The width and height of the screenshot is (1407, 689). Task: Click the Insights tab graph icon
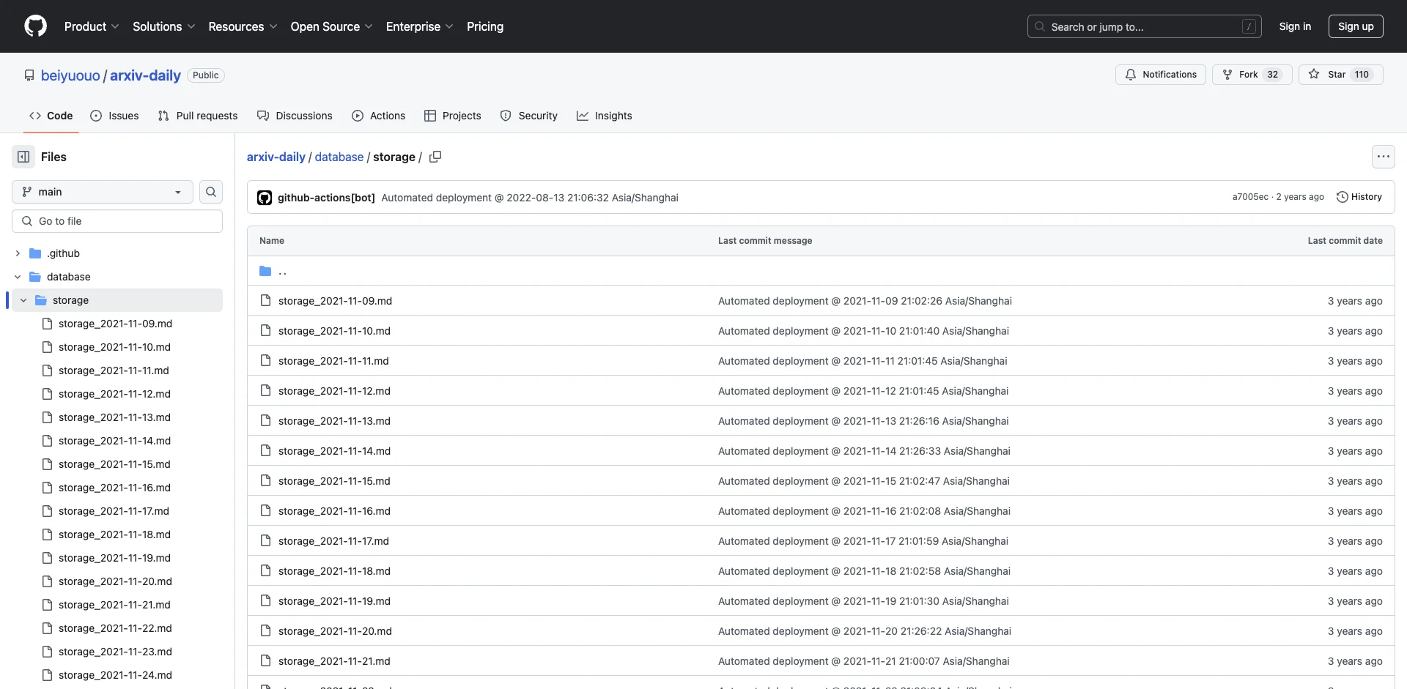pos(583,116)
